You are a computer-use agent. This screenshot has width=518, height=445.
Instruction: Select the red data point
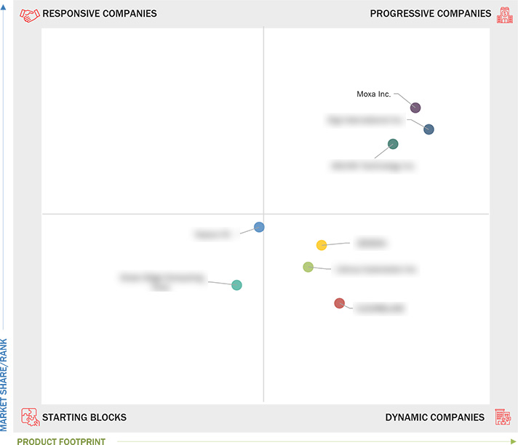[x=339, y=303]
